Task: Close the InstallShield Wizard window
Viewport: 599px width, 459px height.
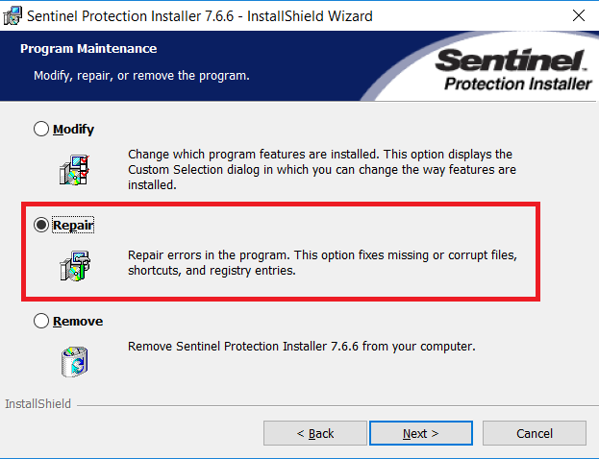Action: click(577, 15)
